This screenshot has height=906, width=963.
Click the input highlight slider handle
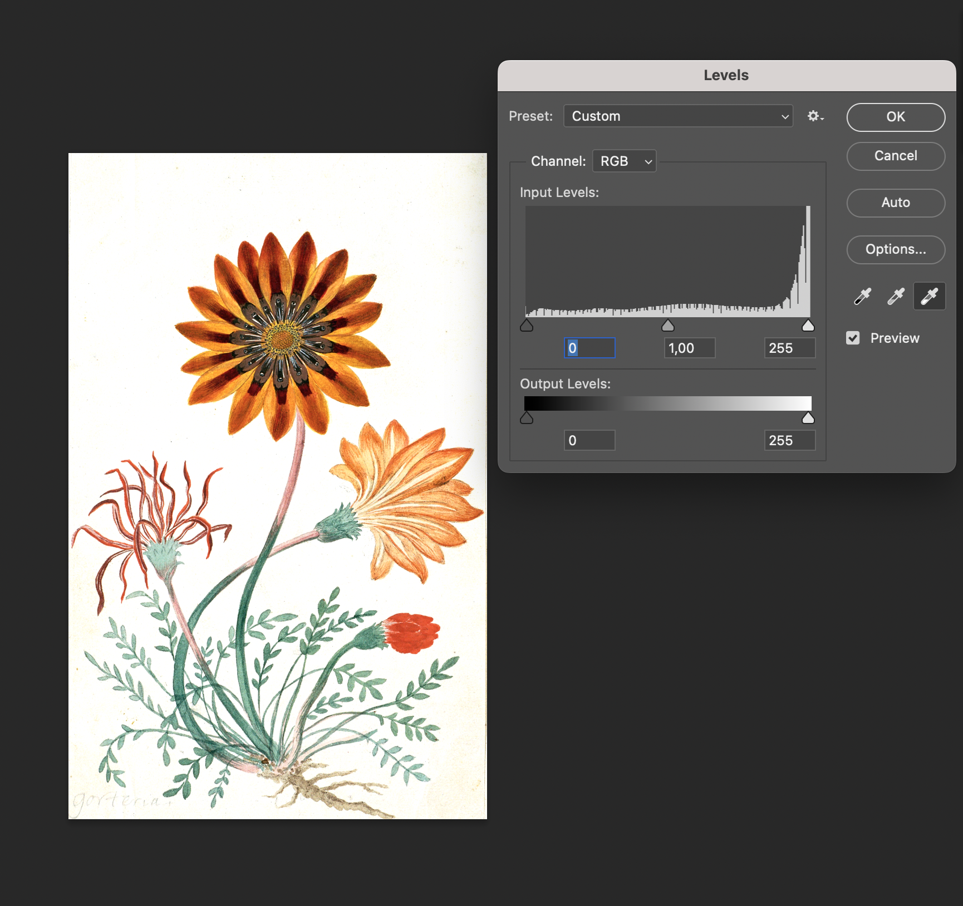(x=808, y=326)
